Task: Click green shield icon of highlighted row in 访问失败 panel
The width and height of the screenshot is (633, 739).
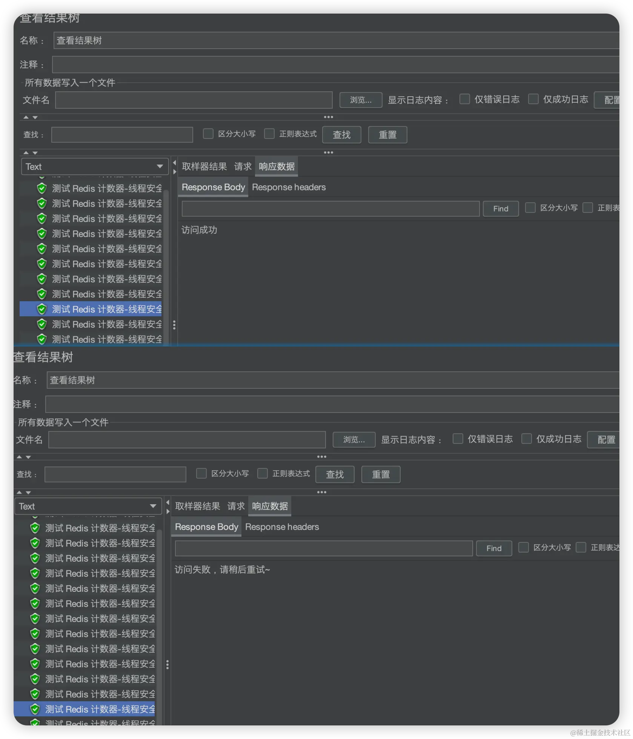Action: click(35, 709)
